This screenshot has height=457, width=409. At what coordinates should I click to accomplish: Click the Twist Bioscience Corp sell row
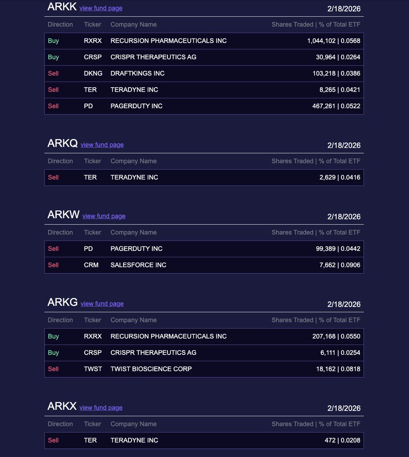(204, 369)
